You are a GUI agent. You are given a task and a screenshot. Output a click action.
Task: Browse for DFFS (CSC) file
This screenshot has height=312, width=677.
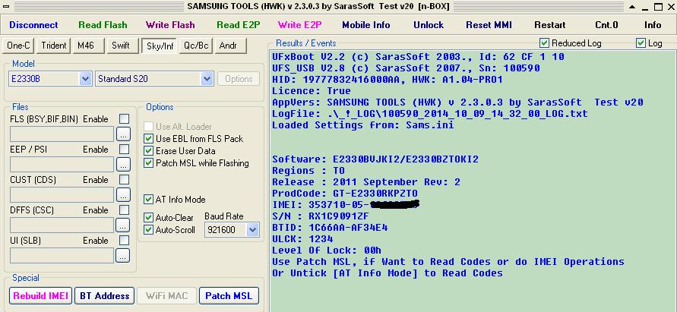click(x=123, y=225)
